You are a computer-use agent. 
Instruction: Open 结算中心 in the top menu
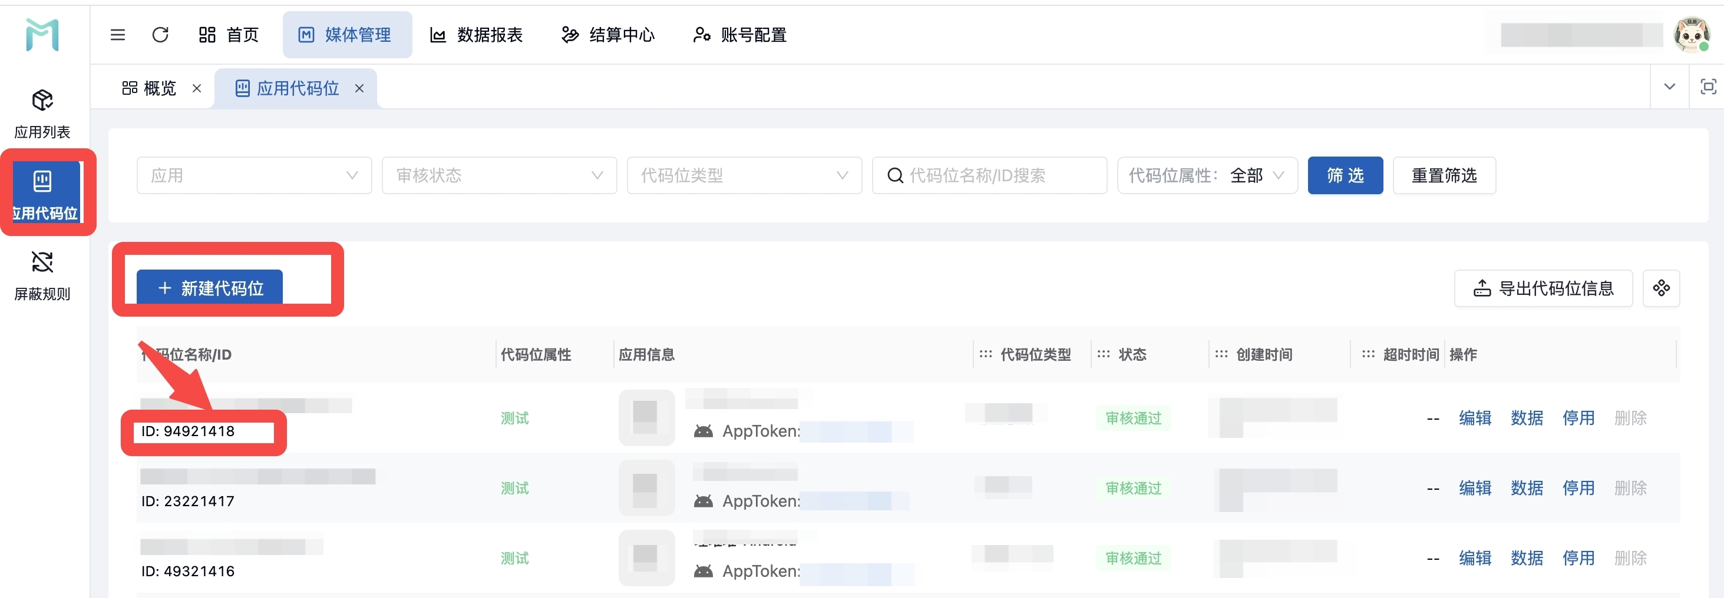pos(607,35)
